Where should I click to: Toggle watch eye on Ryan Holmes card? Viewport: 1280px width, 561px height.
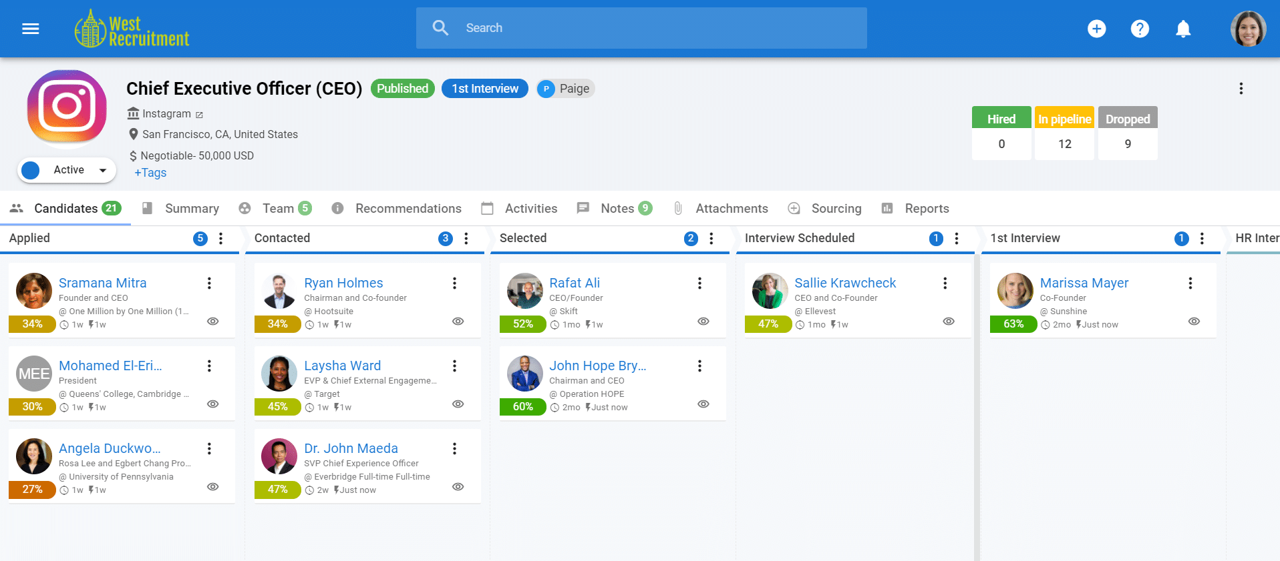(458, 322)
